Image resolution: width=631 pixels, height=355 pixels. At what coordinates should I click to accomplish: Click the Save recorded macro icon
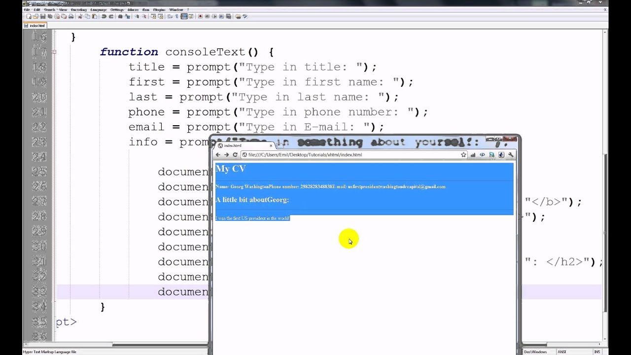[228, 16]
